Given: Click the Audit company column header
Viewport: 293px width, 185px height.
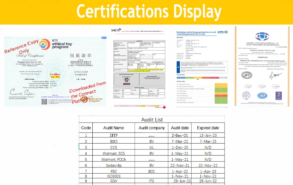Looking at the screenshot, I should coord(152,128).
